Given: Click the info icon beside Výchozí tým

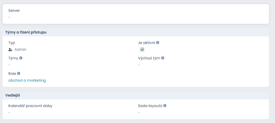Looking at the screenshot, I should (163, 58).
